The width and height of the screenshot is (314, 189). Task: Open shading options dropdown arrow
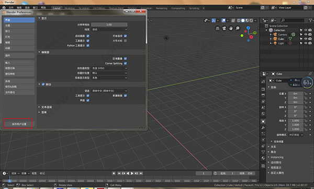click(255, 20)
